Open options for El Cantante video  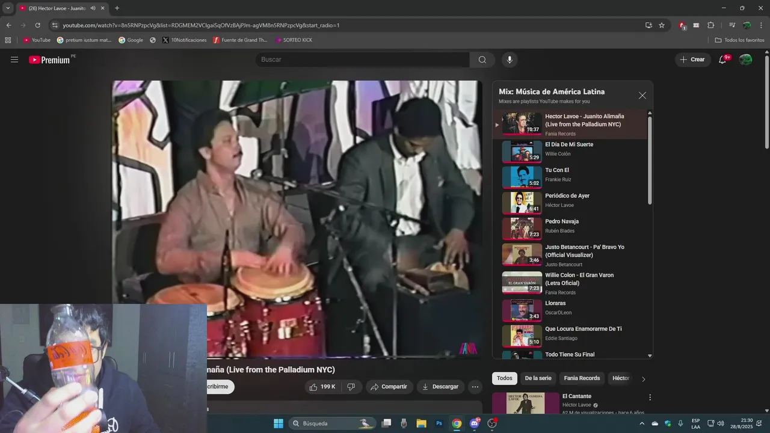(x=650, y=398)
